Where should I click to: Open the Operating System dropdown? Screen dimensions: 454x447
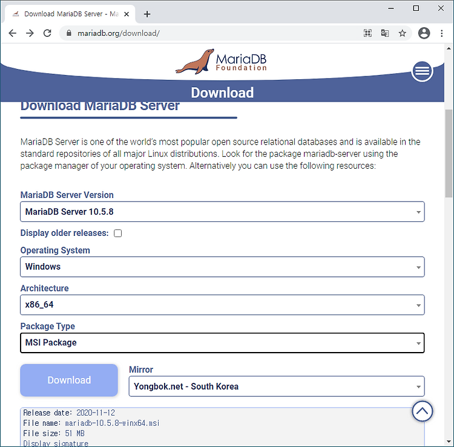pyautogui.click(x=222, y=267)
